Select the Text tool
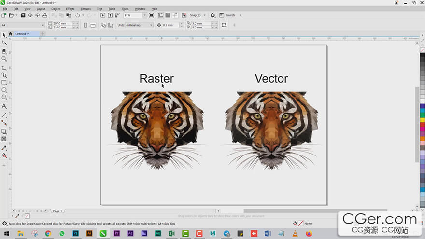The image size is (425, 239). click(x=4, y=106)
